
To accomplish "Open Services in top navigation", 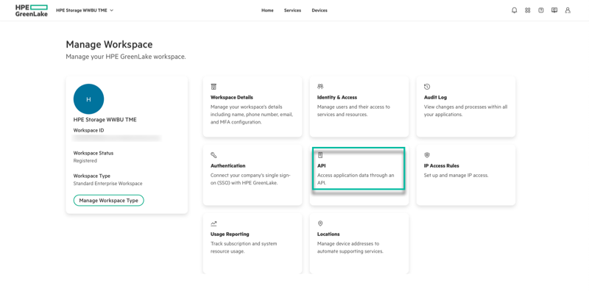I will click(292, 10).
